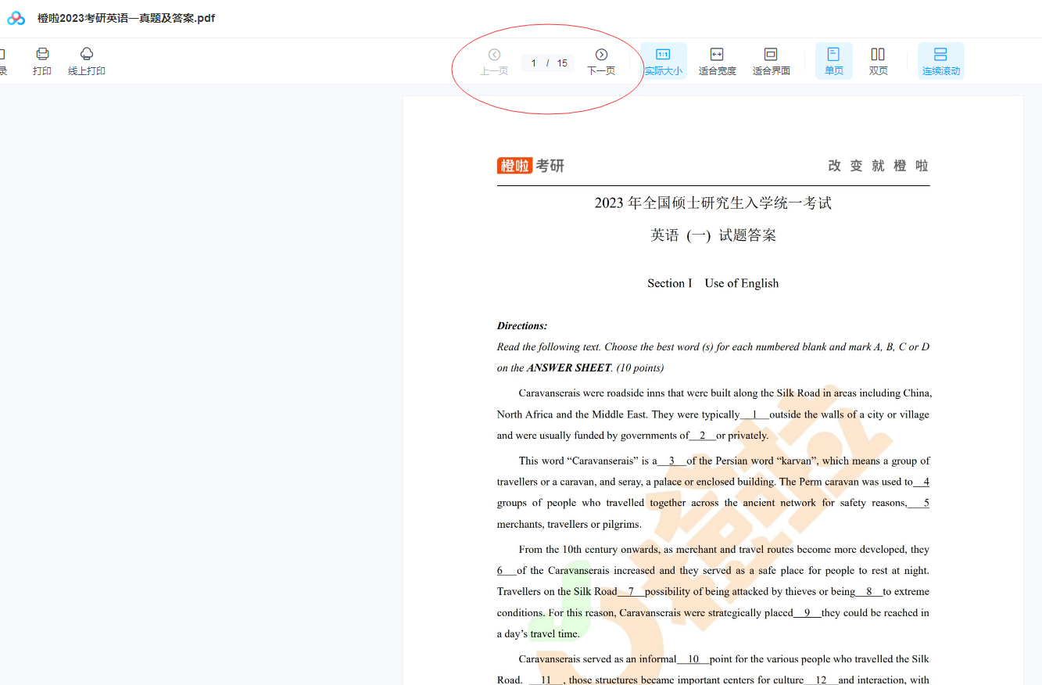
Task: Click the current page number field
Action: click(534, 63)
